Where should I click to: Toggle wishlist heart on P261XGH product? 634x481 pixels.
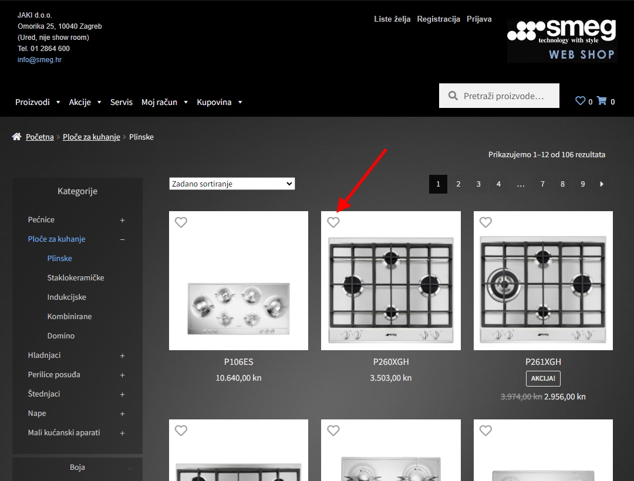[485, 222]
